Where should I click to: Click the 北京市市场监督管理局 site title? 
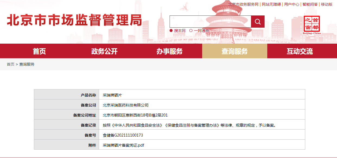tap(74, 20)
